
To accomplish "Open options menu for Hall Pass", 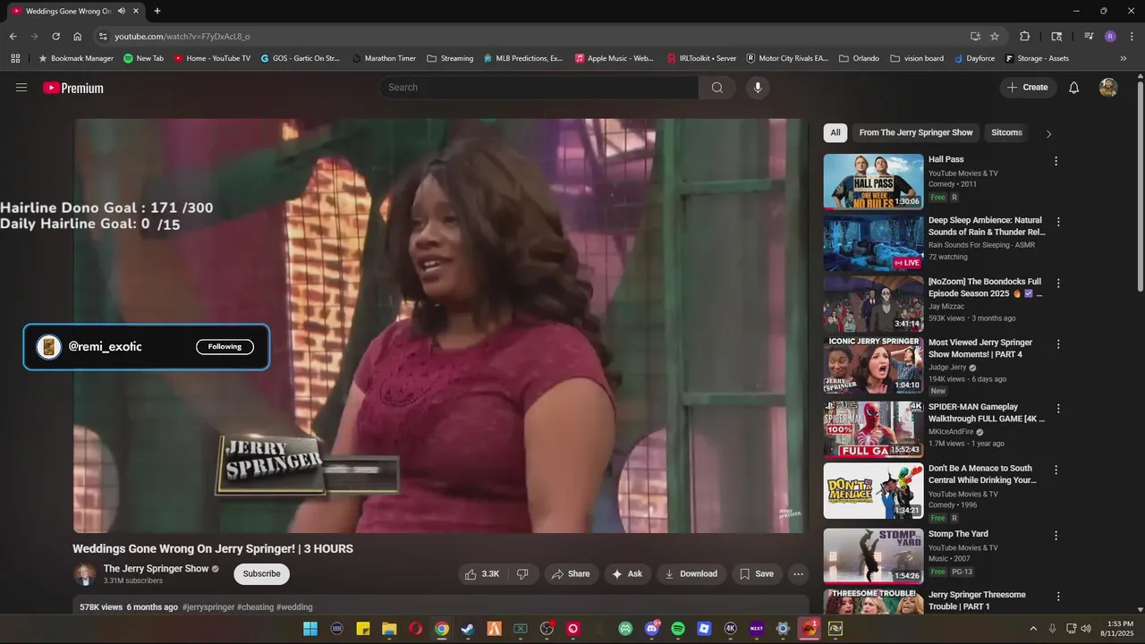I will click(x=1056, y=161).
